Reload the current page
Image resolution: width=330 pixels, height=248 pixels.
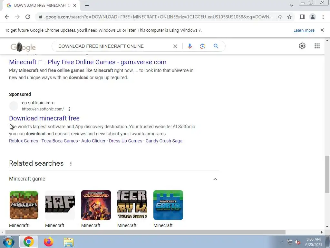pyautogui.click(x=28, y=17)
